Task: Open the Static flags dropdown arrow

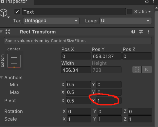Action: 150,12
